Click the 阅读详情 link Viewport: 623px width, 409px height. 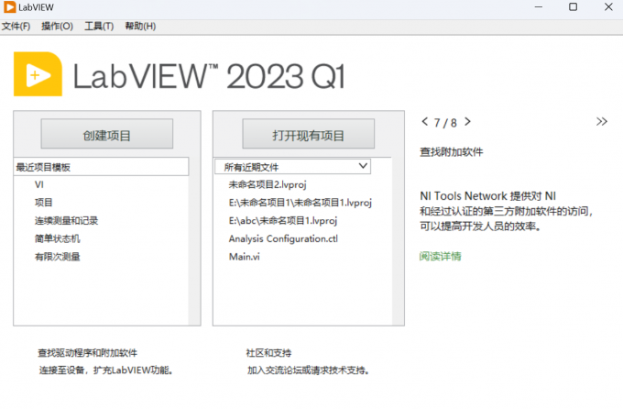[x=441, y=256]
